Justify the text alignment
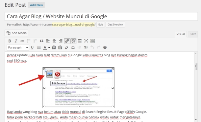Screen dimensions: 201x122 [38, 47]
